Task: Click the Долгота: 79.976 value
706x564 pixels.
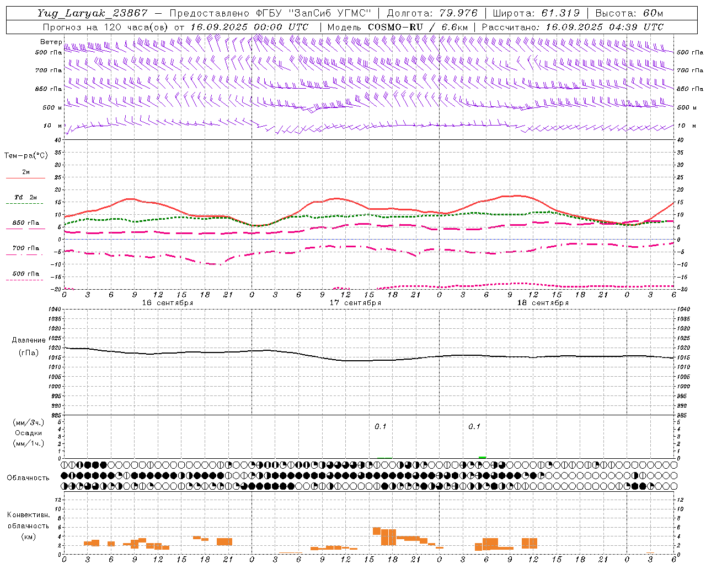Action: [x=434, y=13]
